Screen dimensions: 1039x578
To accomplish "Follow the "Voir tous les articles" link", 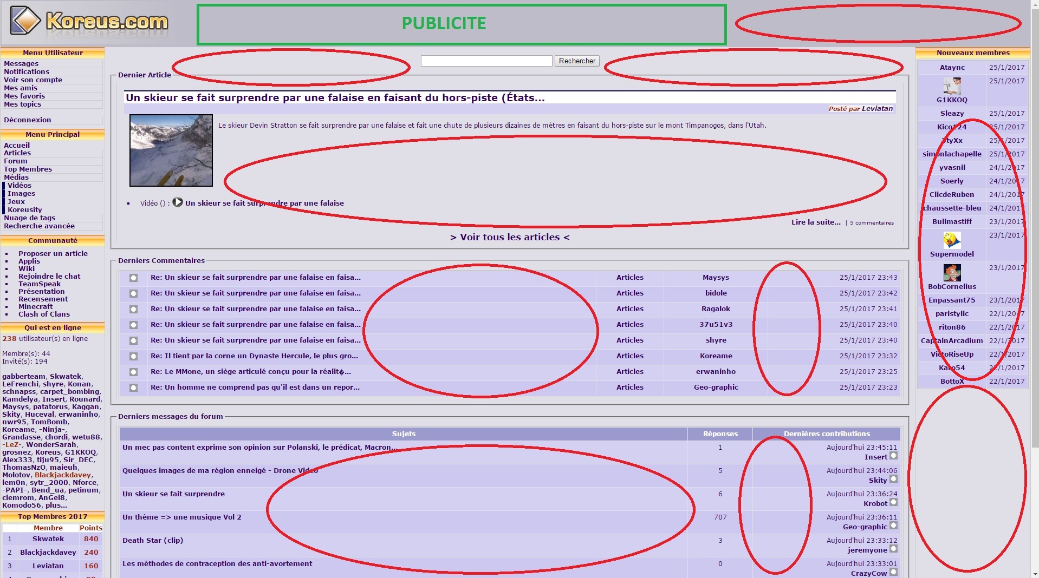I will coord(509,237).
